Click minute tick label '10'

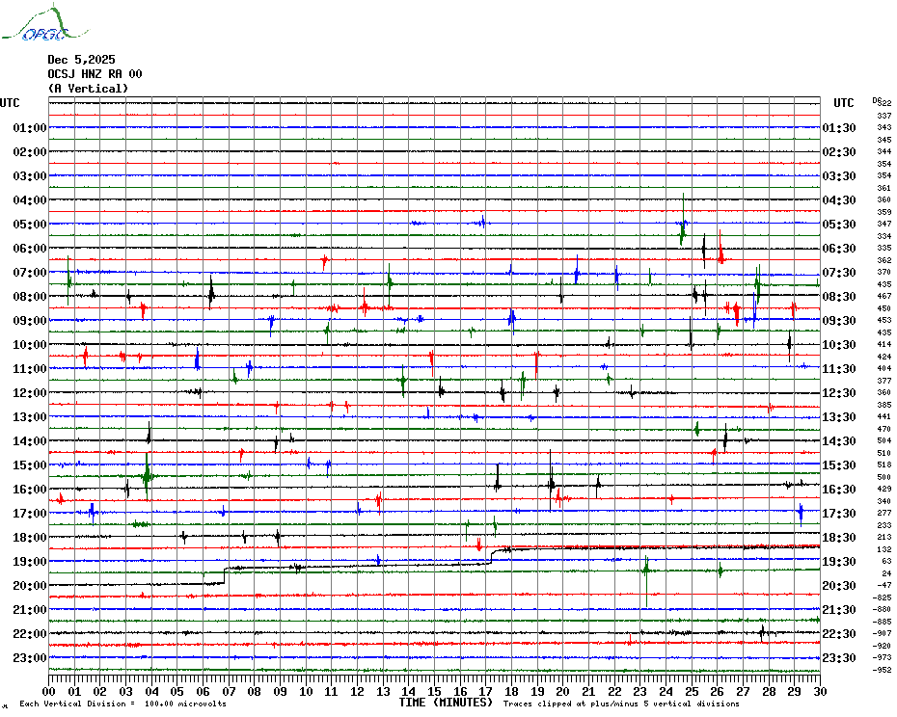tap(306, 691)
